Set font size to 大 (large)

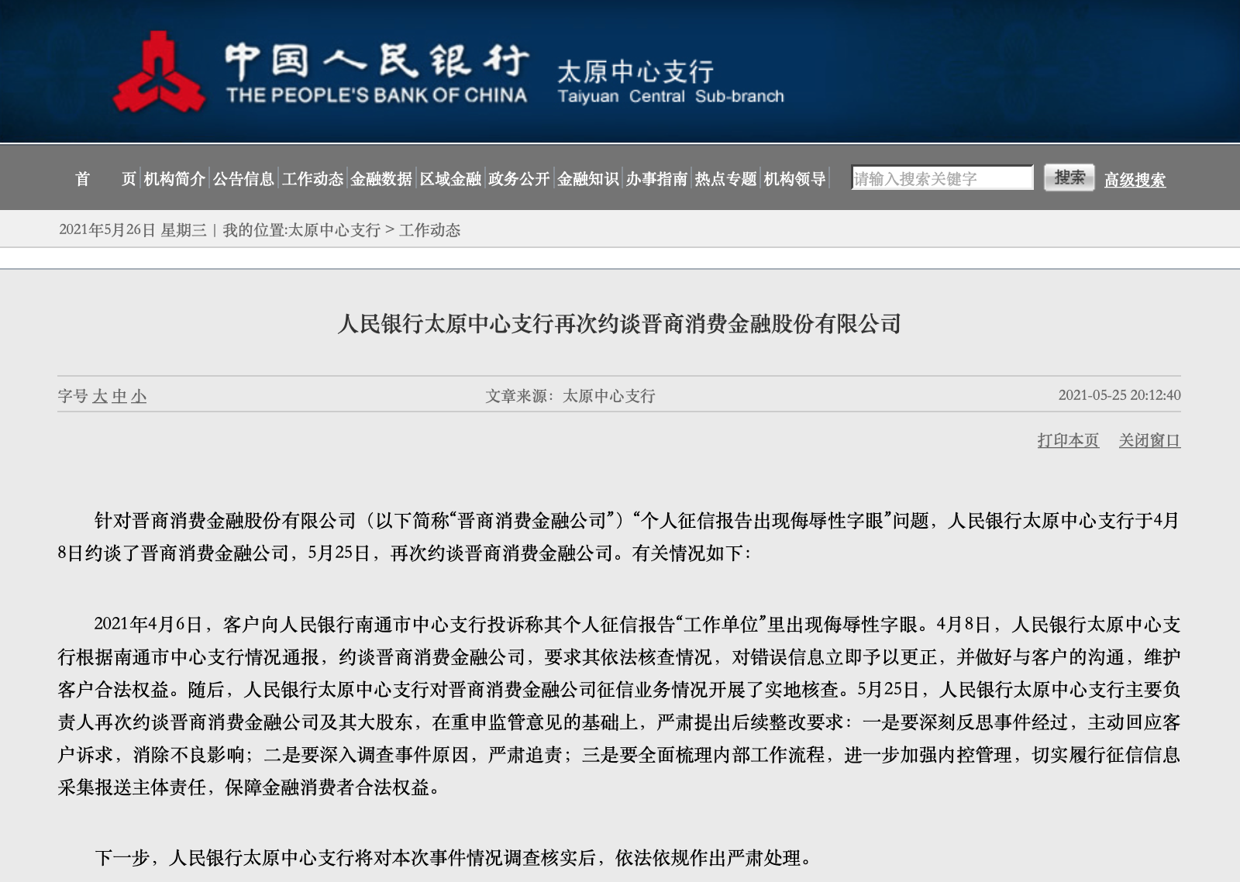[x=100, y=397]
